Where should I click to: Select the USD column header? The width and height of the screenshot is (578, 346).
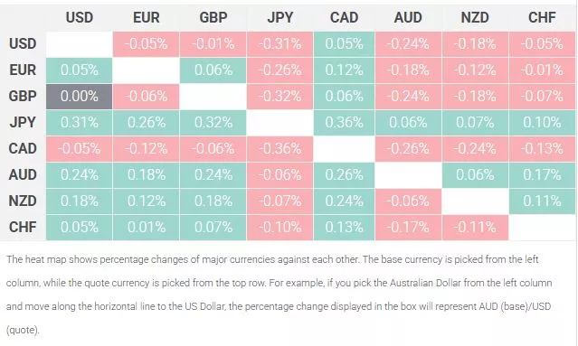point(80,17)
